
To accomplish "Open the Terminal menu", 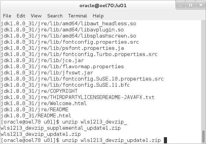I will [77, 16].
